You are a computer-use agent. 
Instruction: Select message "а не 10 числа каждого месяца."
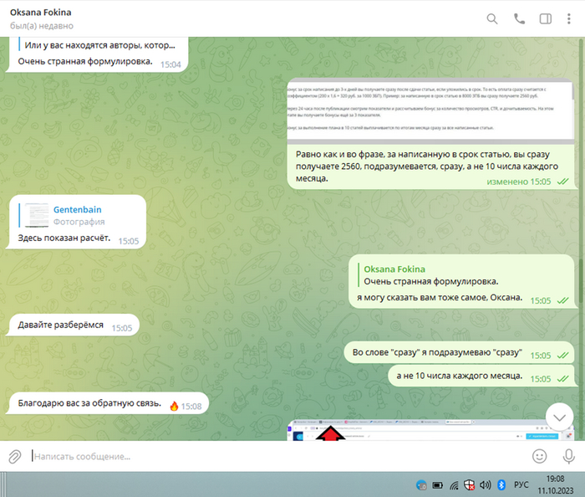click(460, 376)
